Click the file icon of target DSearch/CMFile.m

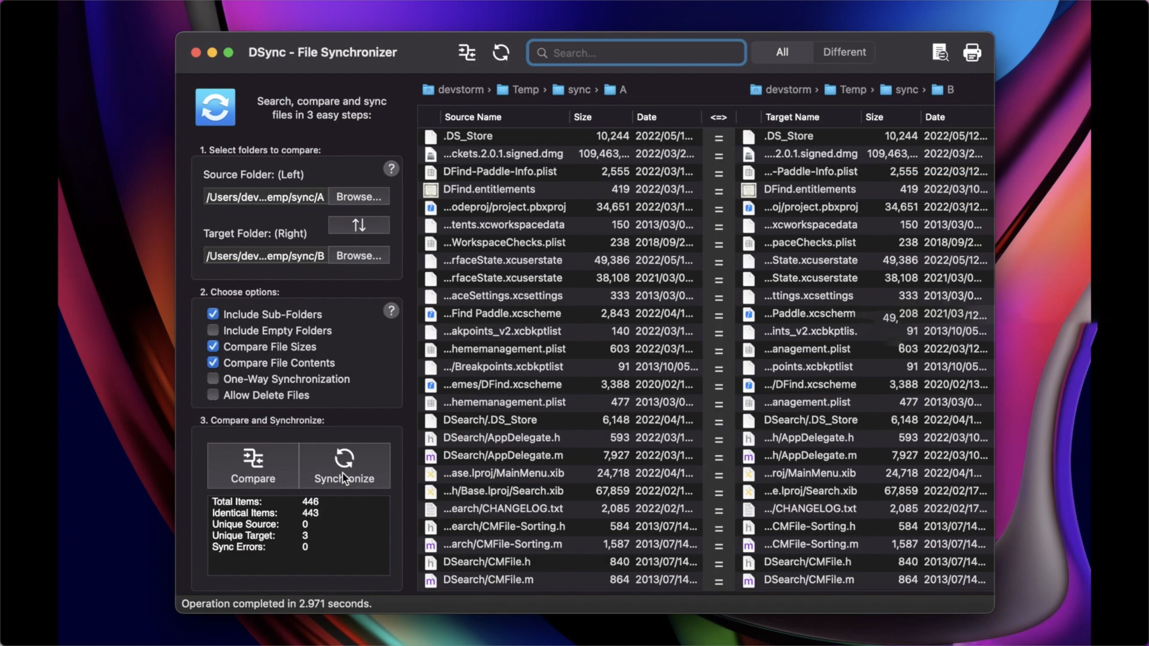click(x=748, y=581)
